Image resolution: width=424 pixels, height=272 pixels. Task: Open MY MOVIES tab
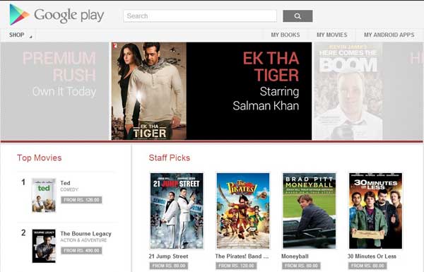click(332, 35)
